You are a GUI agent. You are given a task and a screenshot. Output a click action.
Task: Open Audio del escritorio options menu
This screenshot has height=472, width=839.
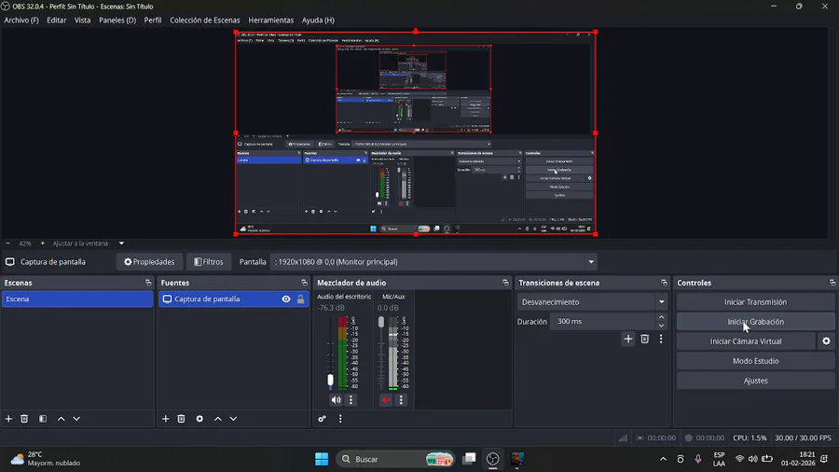[351, 400]
